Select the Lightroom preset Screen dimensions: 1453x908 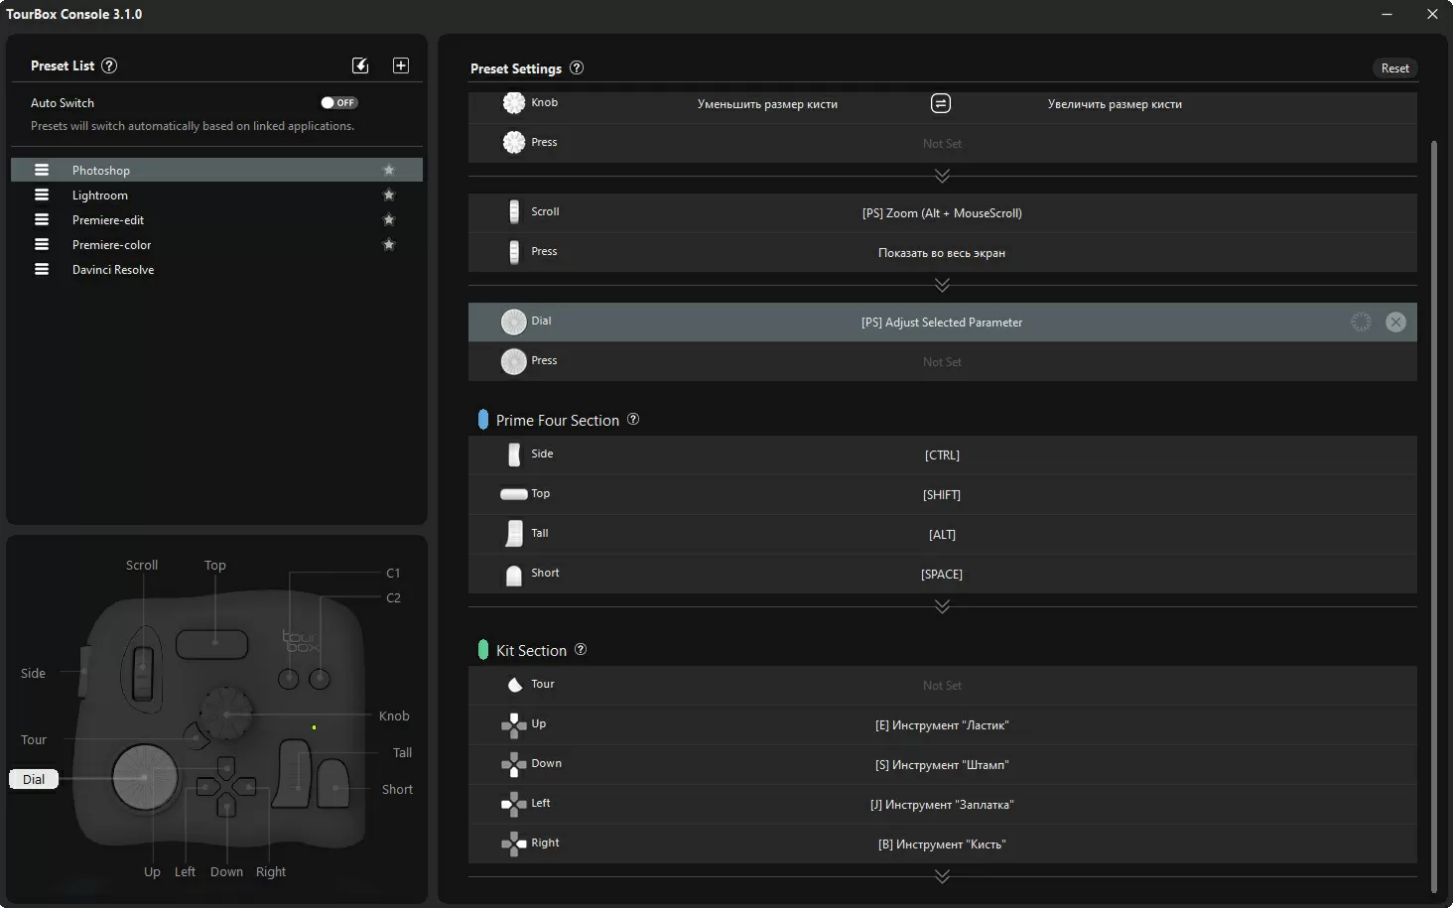click(216, 195)
